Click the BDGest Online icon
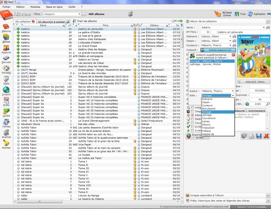 click(218, 14)
